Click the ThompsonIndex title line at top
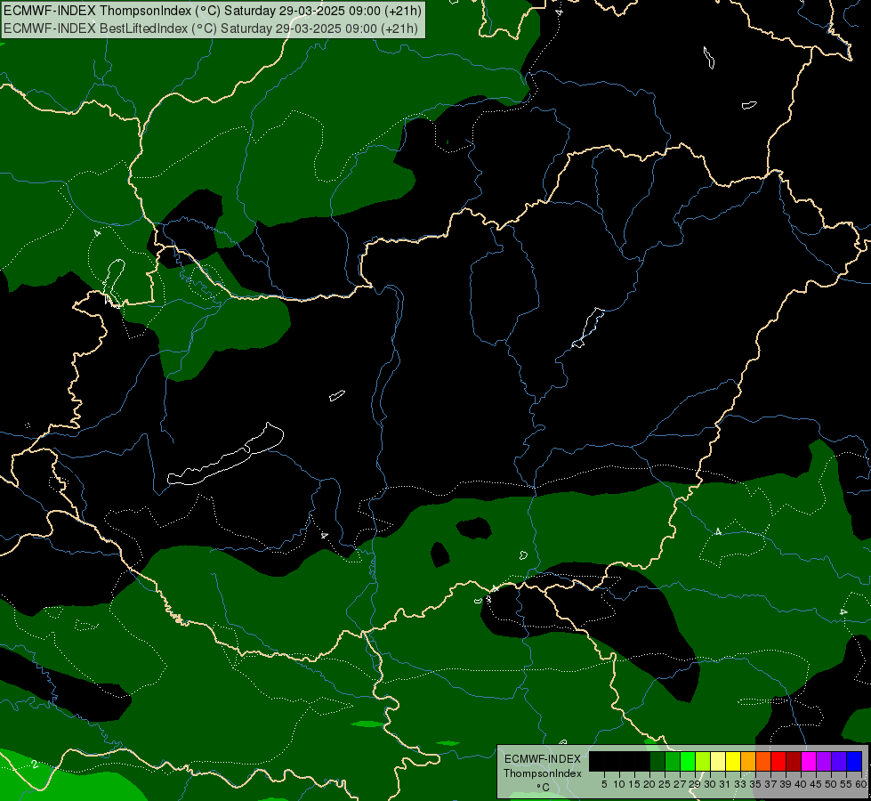Image resolution: width=871 pixels, height=801 pixels. click(x=213, y=11)
